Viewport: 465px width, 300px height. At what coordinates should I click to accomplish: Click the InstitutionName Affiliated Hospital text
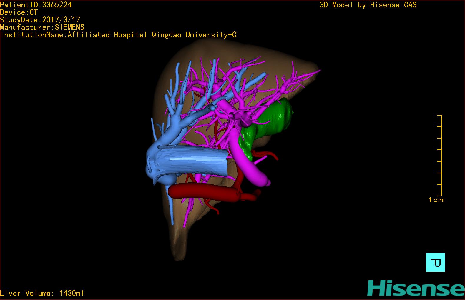pos(118,35)
